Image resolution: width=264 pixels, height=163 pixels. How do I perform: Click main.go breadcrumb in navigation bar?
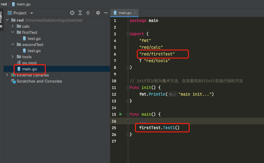pyautogui.click(x=23, y=4)
